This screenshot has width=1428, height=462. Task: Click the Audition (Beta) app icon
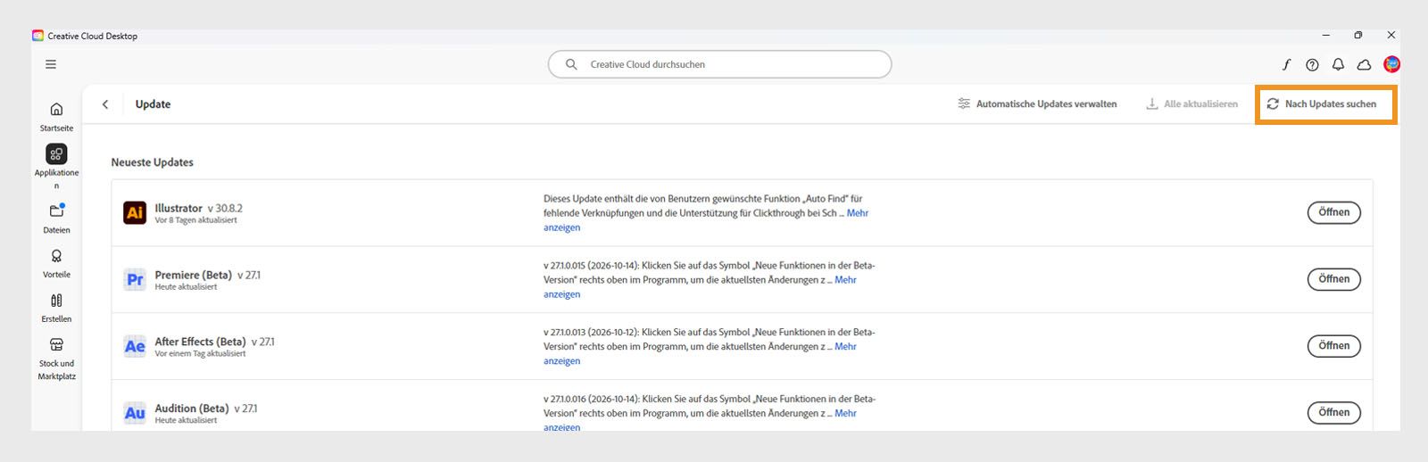point(135,413)
